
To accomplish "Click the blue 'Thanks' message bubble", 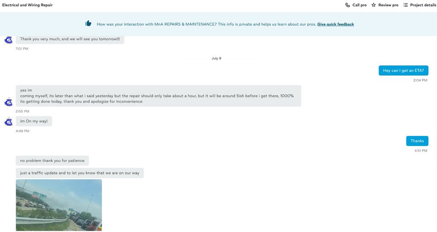I will click(x=417, y=141).
